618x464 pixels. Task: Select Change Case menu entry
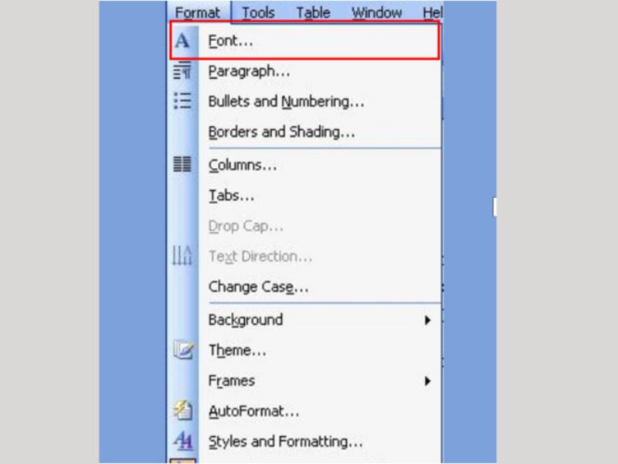(258, 287)
